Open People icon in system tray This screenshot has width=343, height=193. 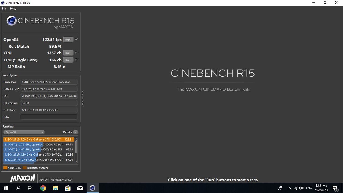pyautogui.click(x=280, y=188)
